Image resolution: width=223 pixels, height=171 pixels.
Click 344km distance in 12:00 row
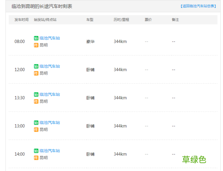pyautogui.click(x=120, y=69)
